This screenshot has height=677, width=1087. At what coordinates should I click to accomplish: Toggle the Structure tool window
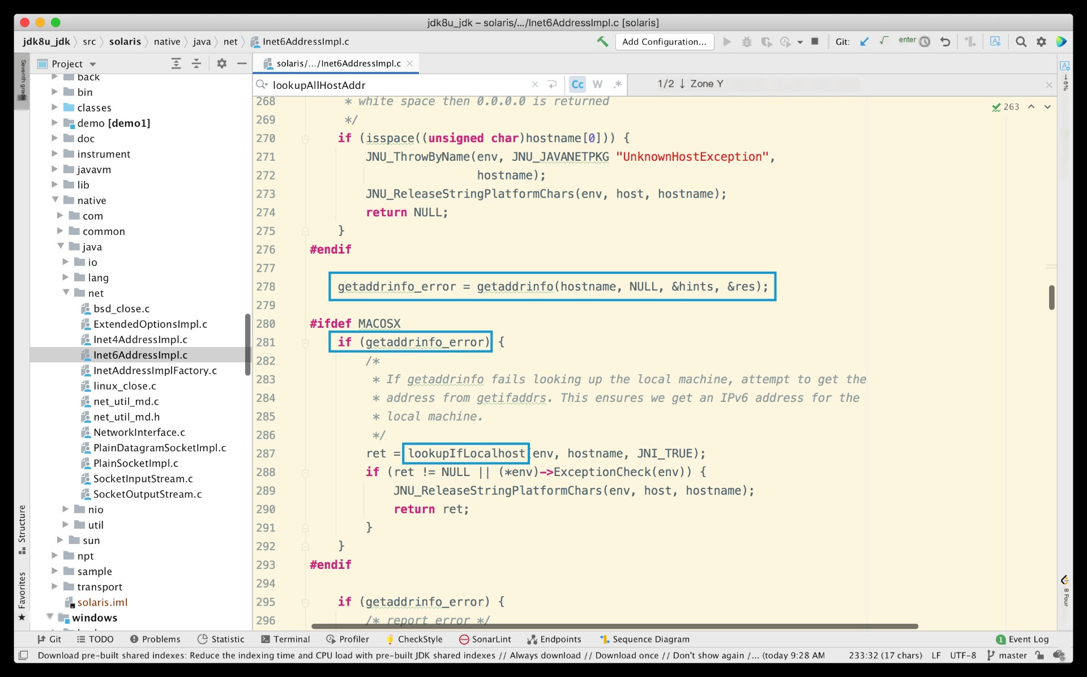(22, 529)
